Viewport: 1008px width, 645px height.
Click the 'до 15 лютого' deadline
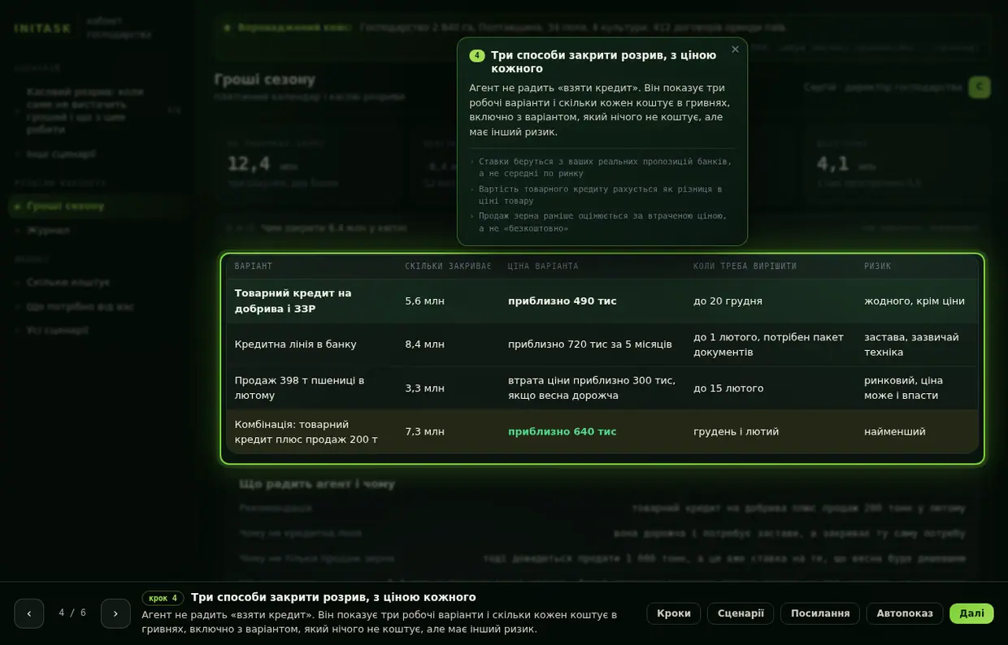point(728,388)
